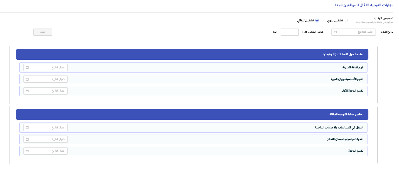Open date picker for فهم ثقافة الشركة
The width and height of the screenshot is (399, 179).
click(x=48, y=67)
